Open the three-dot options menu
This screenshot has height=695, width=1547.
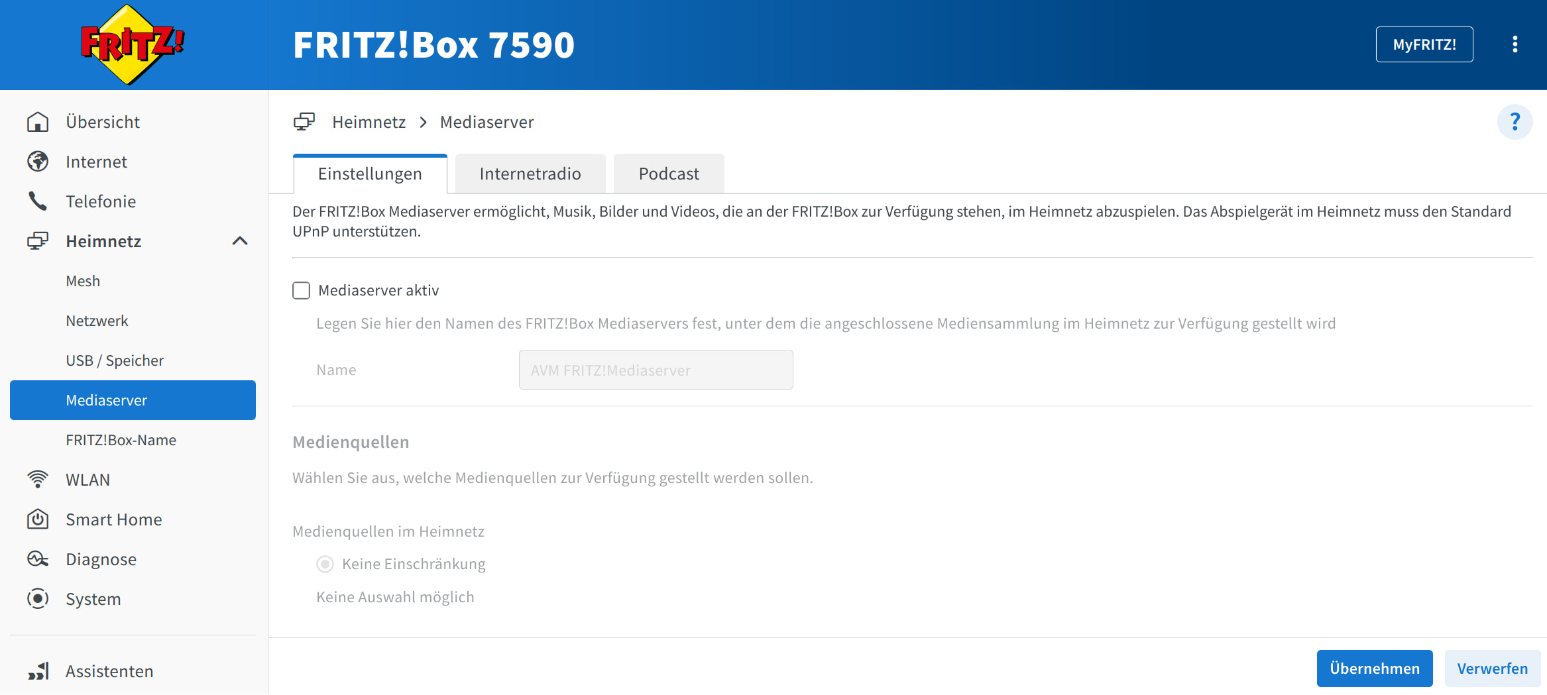click(1515, 44)
